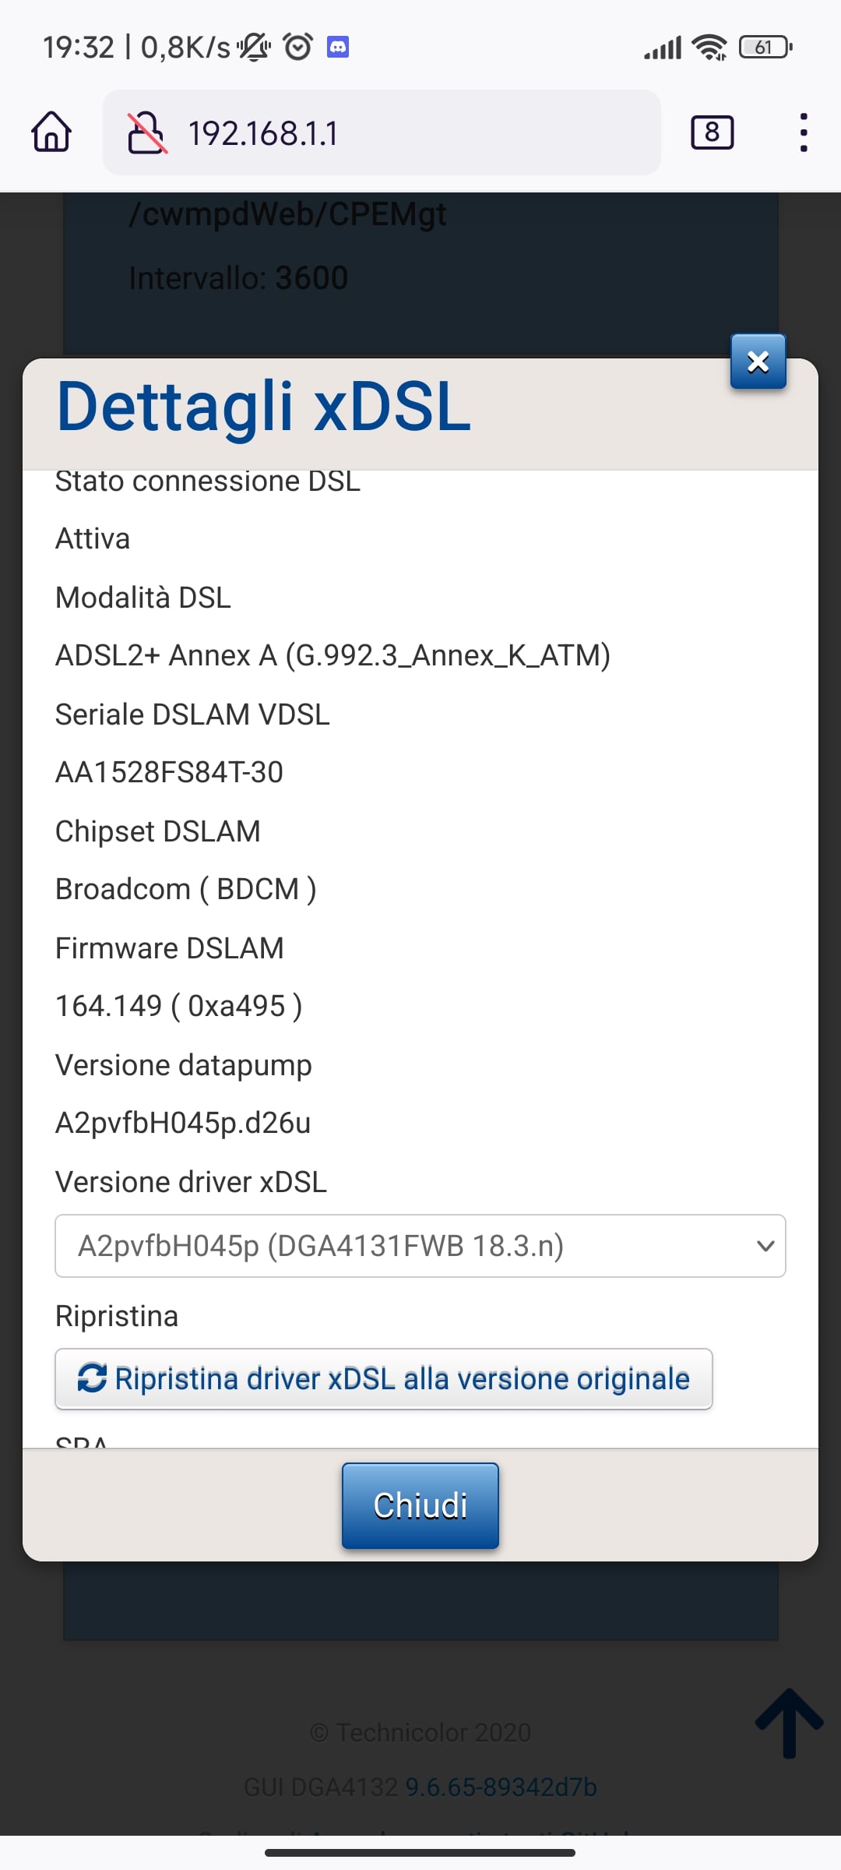The width and height of the screenshot is (841, 1870).
Task: Tap the Discord notification icon in status bar
Action: (x=337, y=48)
